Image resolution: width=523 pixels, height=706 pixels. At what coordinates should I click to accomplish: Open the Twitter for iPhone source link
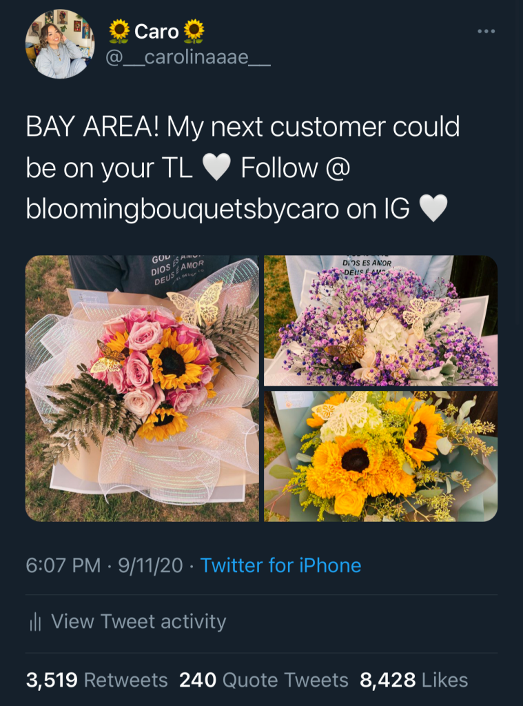280,566
